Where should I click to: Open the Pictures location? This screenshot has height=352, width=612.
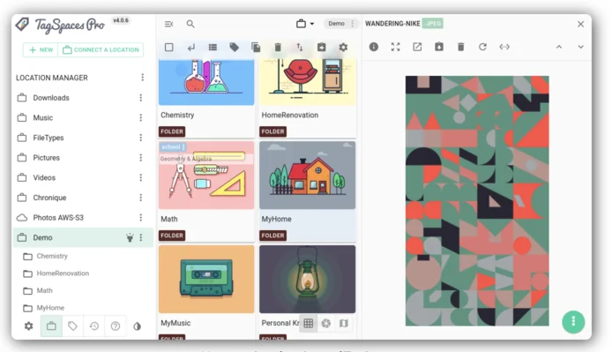tap(46, 157)
